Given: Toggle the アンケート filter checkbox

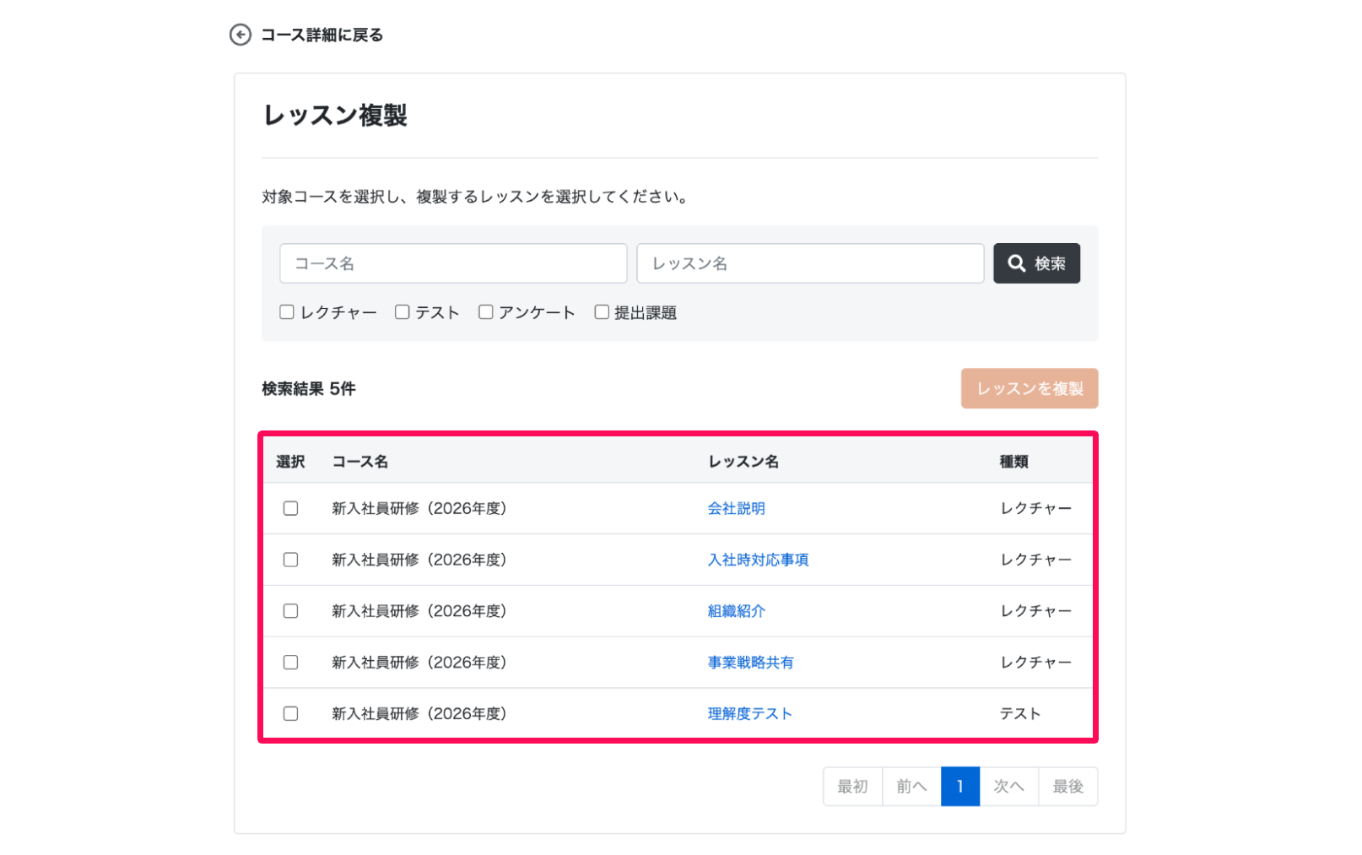Looking at the screenshot, I should (x=486, y=312).
